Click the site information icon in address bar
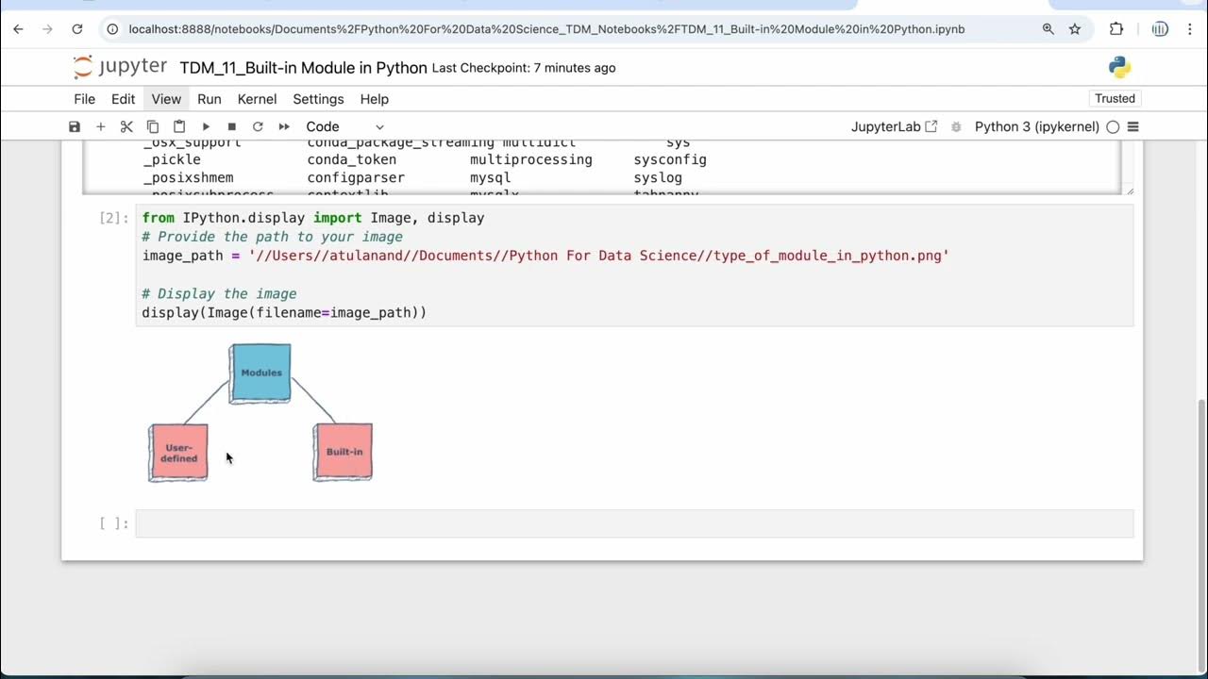This screenshot has height=679, width=1208. (x=112, y=29)
